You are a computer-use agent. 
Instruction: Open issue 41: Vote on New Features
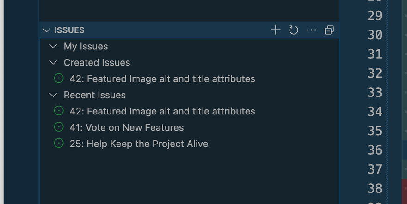tap(127, 127)
